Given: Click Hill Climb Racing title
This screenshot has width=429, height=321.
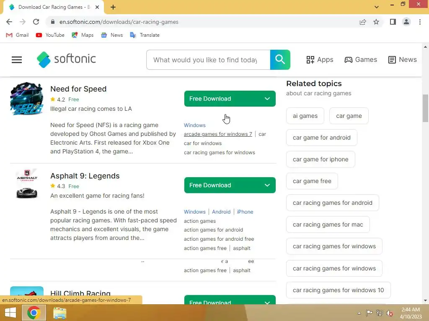Looking at the screenshot, I should [80, 293].
